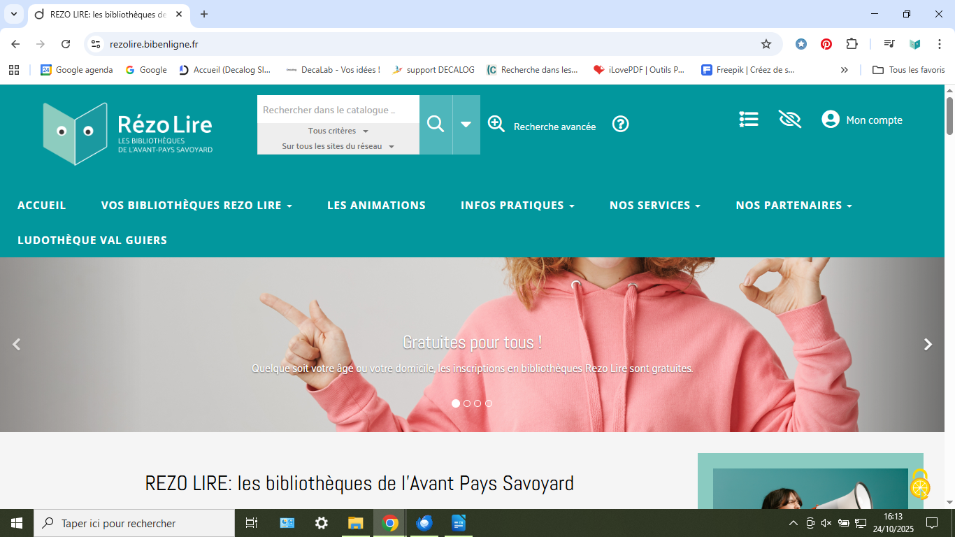Click the yellow padlock cookie icon

click(x=920, y=484)
